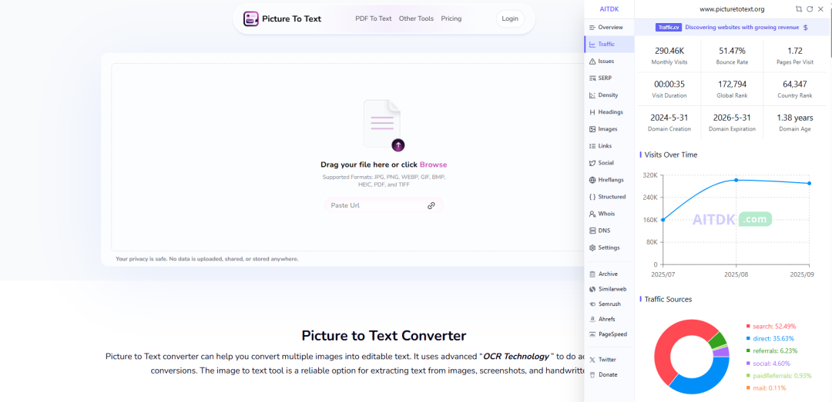Open the Structured data braces icon

(x=592, y=197)
